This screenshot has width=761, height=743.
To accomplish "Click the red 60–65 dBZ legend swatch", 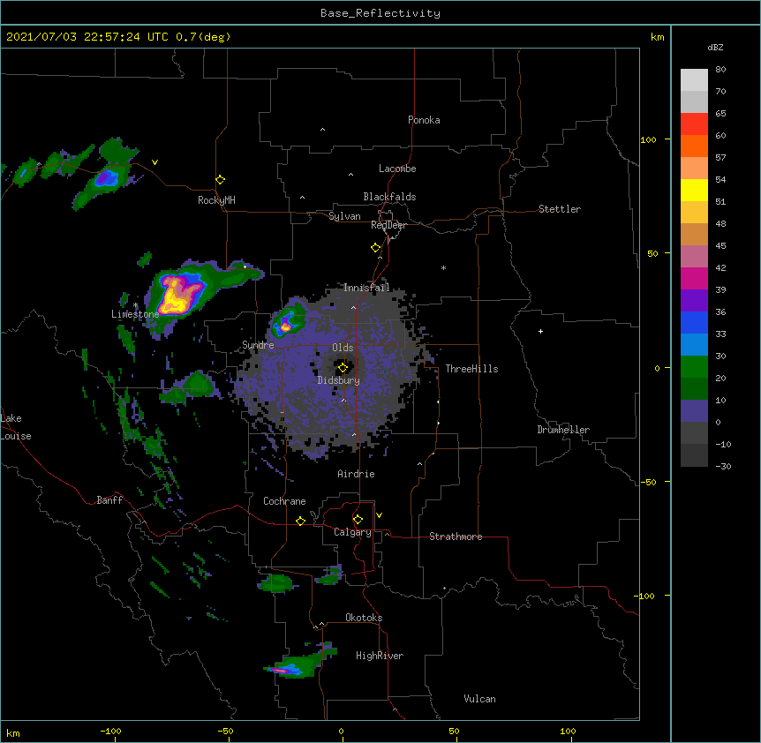I will pos(694,124).
